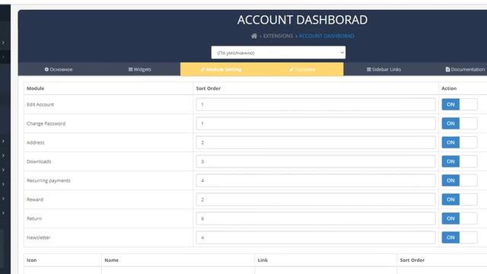Click the Downloads sort order input
Image resolution: width=487 pixels, height=274 pixels.
(x=316, y=161)
